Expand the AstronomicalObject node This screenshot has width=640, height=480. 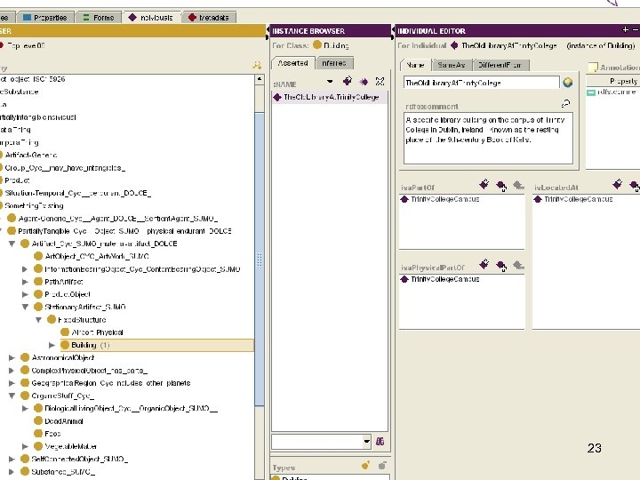click(12, 358)
